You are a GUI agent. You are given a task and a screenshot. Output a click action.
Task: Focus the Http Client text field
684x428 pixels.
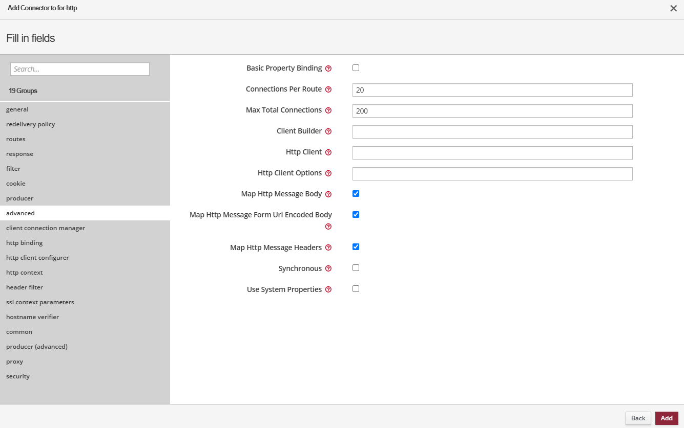[x=492, y=153]
